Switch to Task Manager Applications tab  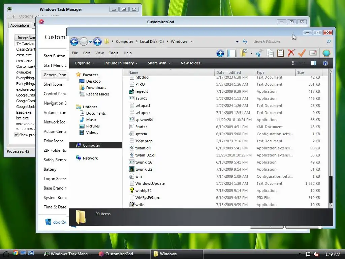(x=20, y=25)
